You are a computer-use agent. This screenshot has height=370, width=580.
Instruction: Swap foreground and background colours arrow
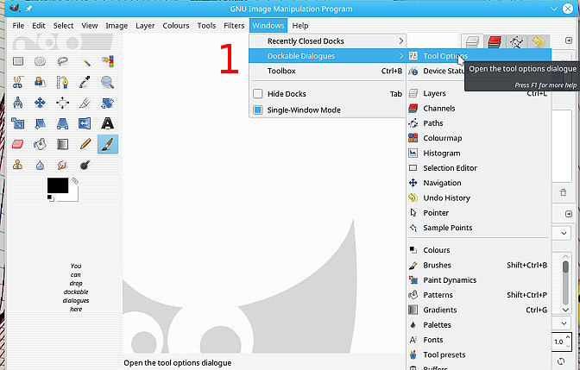coord(75,181)
